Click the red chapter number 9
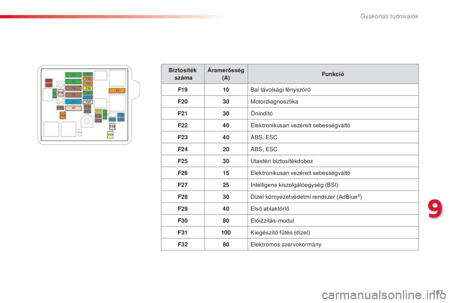 click(435, 209)
